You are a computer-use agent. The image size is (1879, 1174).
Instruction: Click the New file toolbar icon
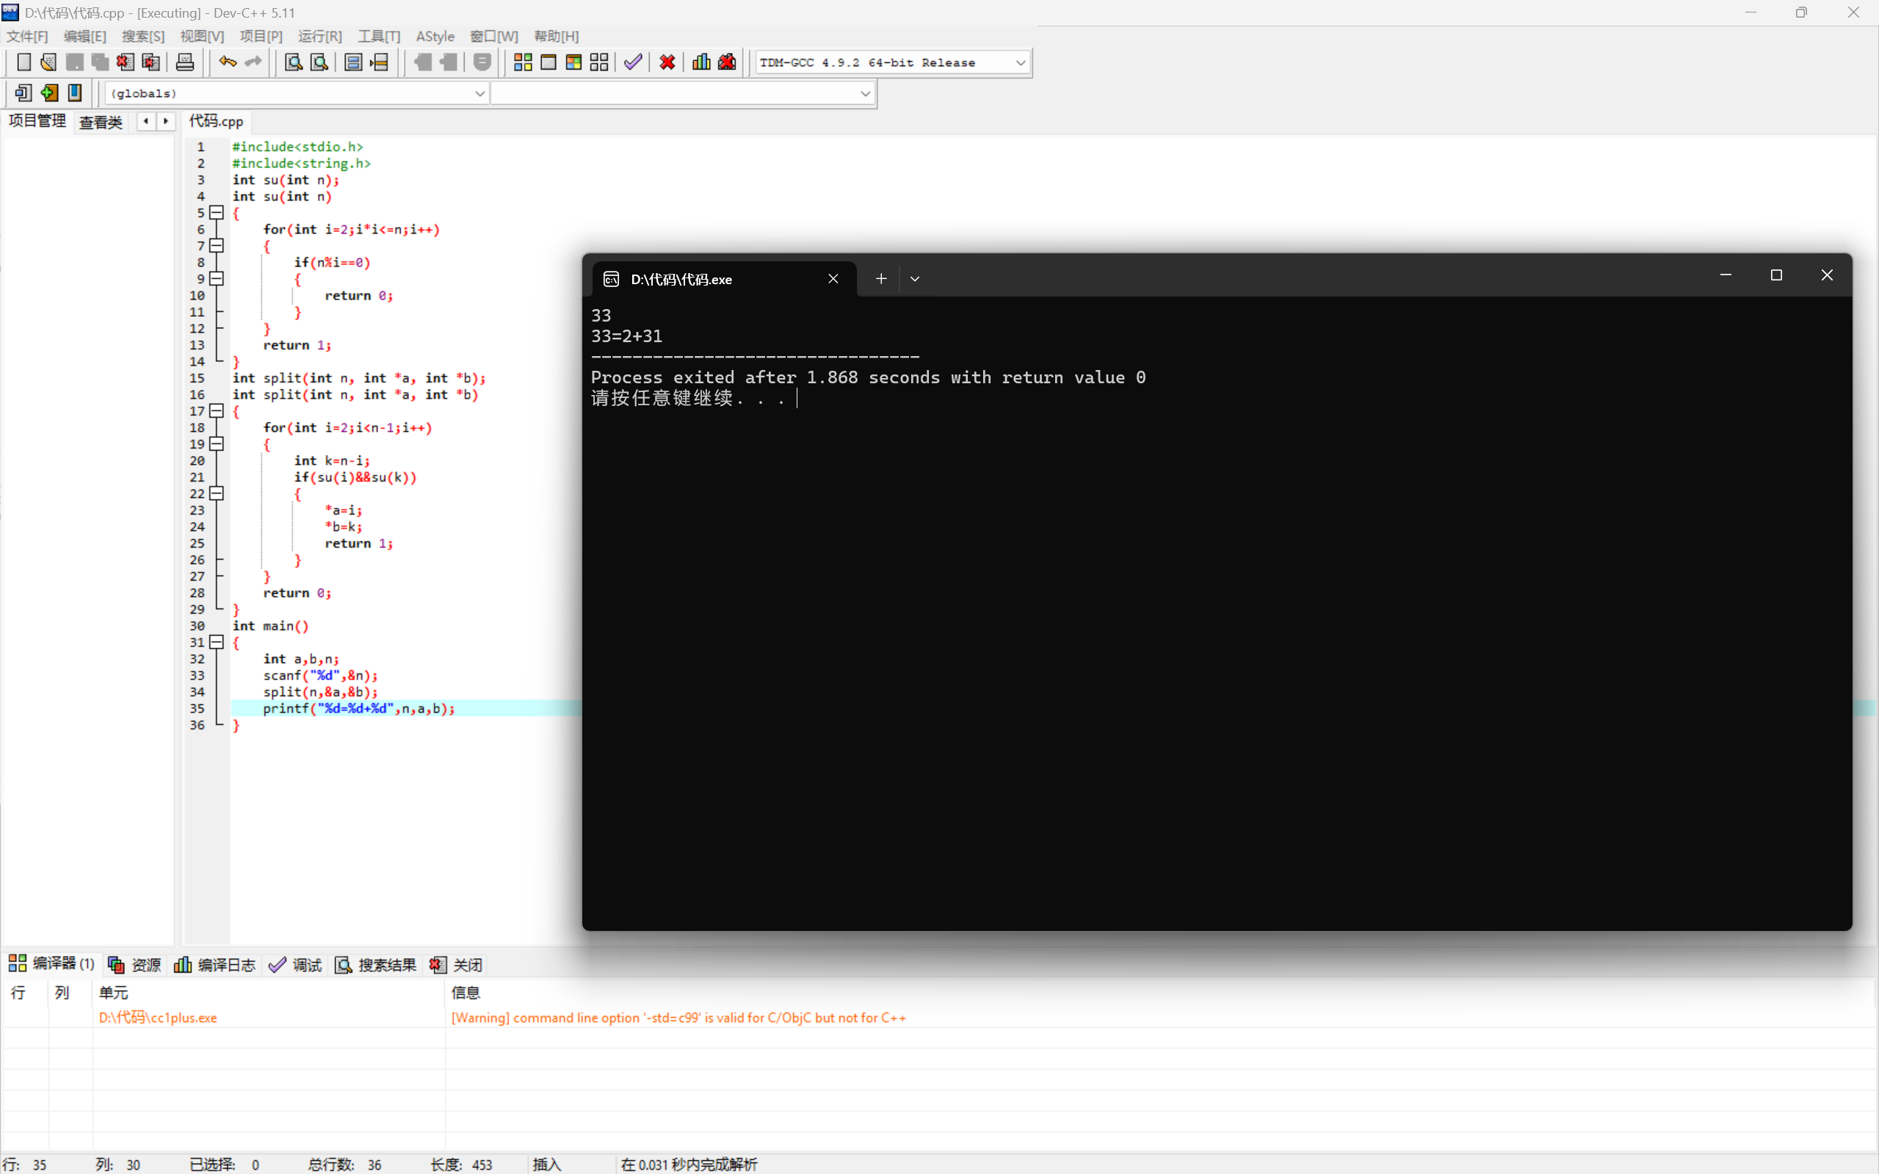click(24, 62)
